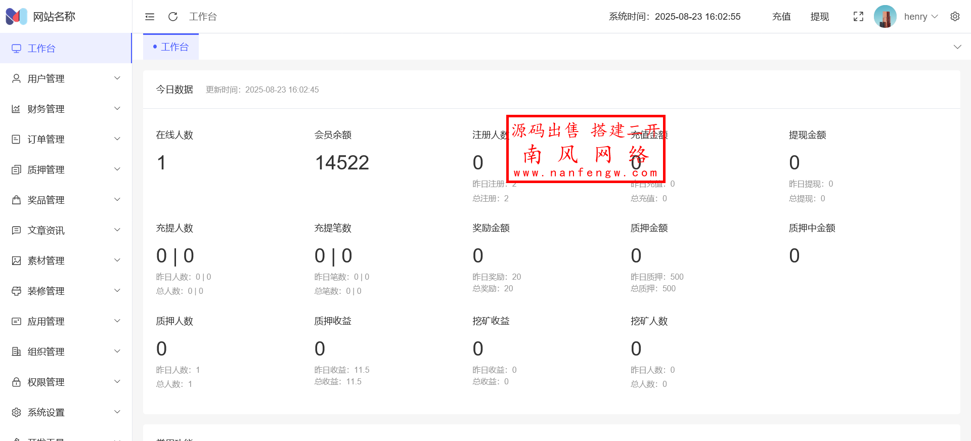Switch to the 工作台 page tab
The image size is (971, 441).
171,47
